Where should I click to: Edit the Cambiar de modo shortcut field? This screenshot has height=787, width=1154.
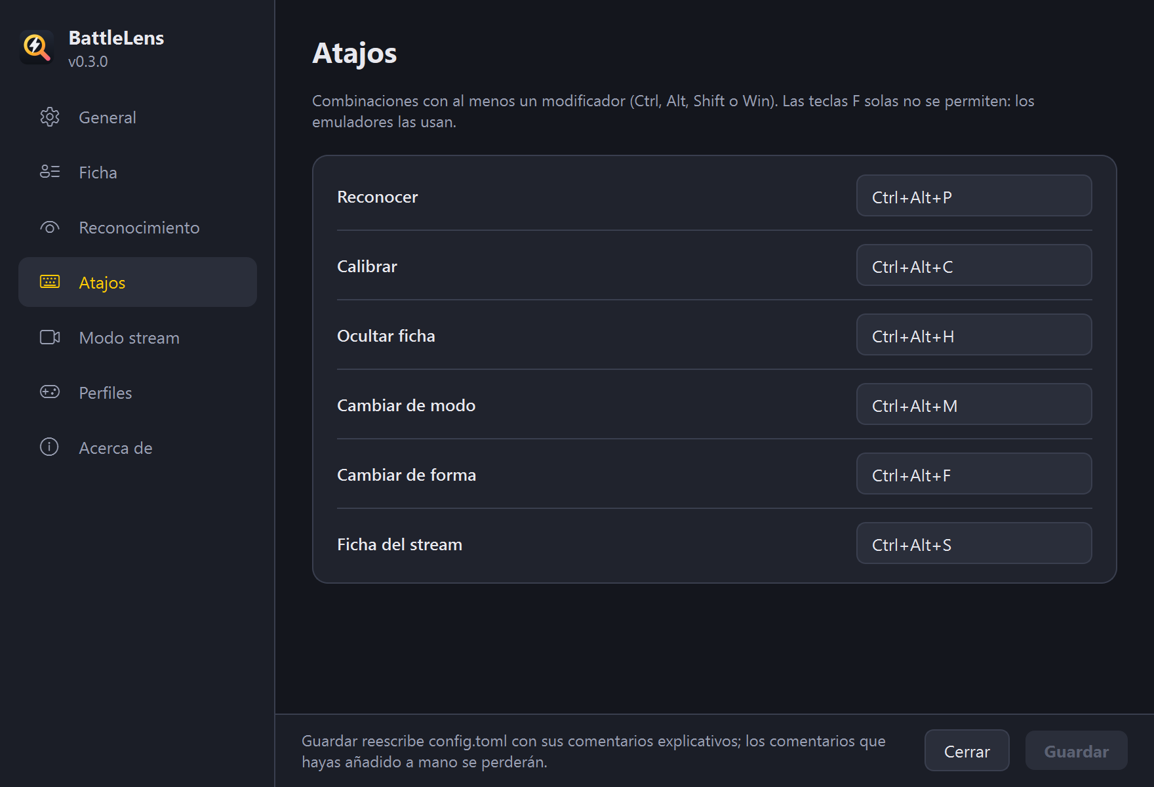click(x=974, y=405)
